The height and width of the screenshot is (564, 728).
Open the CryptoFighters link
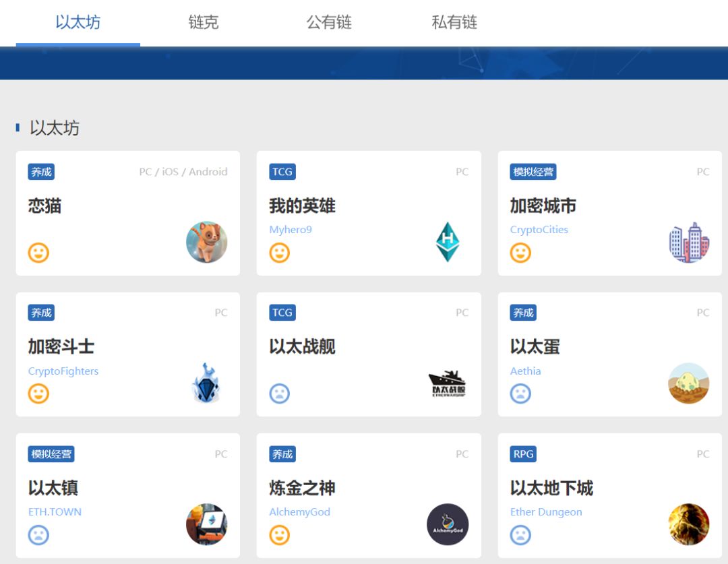[x=63, y=371]
